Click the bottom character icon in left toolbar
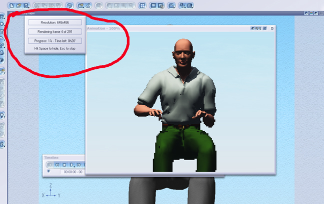The height and width of the screenshot is (204, 324). (x=2, y=145)
